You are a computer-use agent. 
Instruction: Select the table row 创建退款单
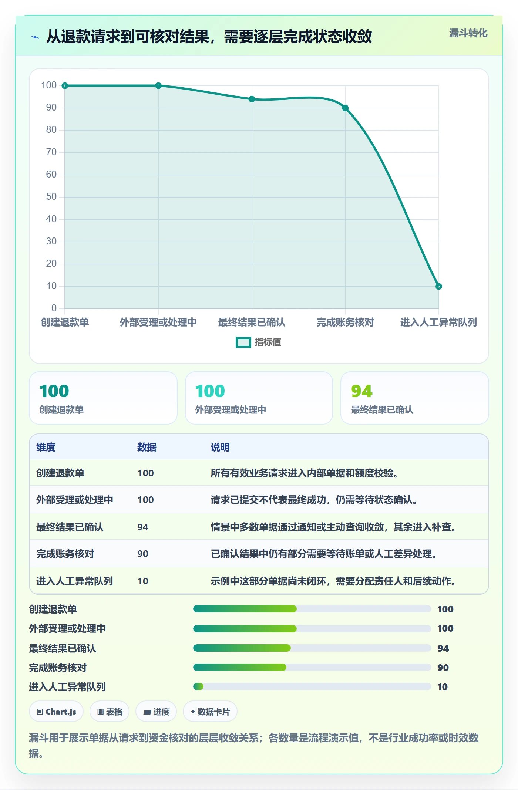point(259,473)
